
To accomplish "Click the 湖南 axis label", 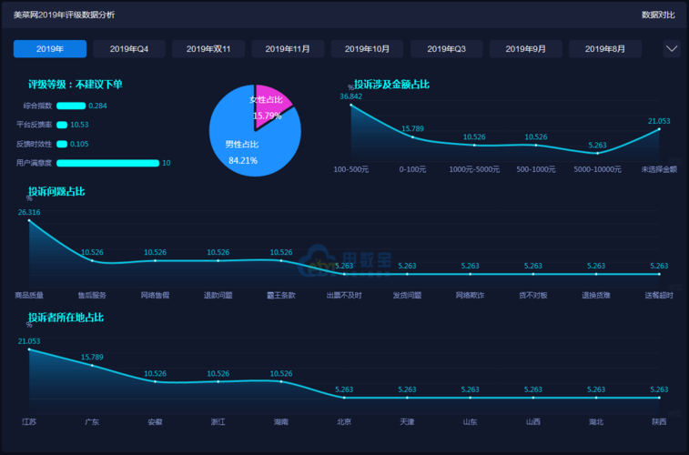I will point(281,422).
